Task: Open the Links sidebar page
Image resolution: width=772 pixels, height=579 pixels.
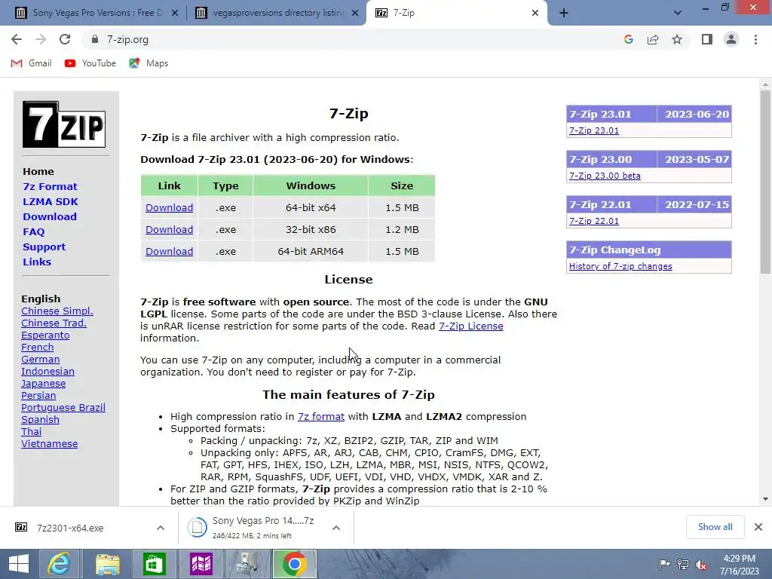Action: [37, 262]
